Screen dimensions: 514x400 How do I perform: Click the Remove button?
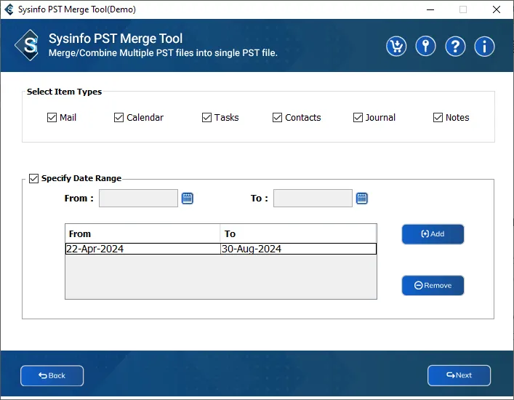[433, 286]
